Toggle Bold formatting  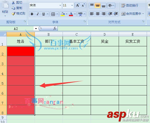click(32, 14)
